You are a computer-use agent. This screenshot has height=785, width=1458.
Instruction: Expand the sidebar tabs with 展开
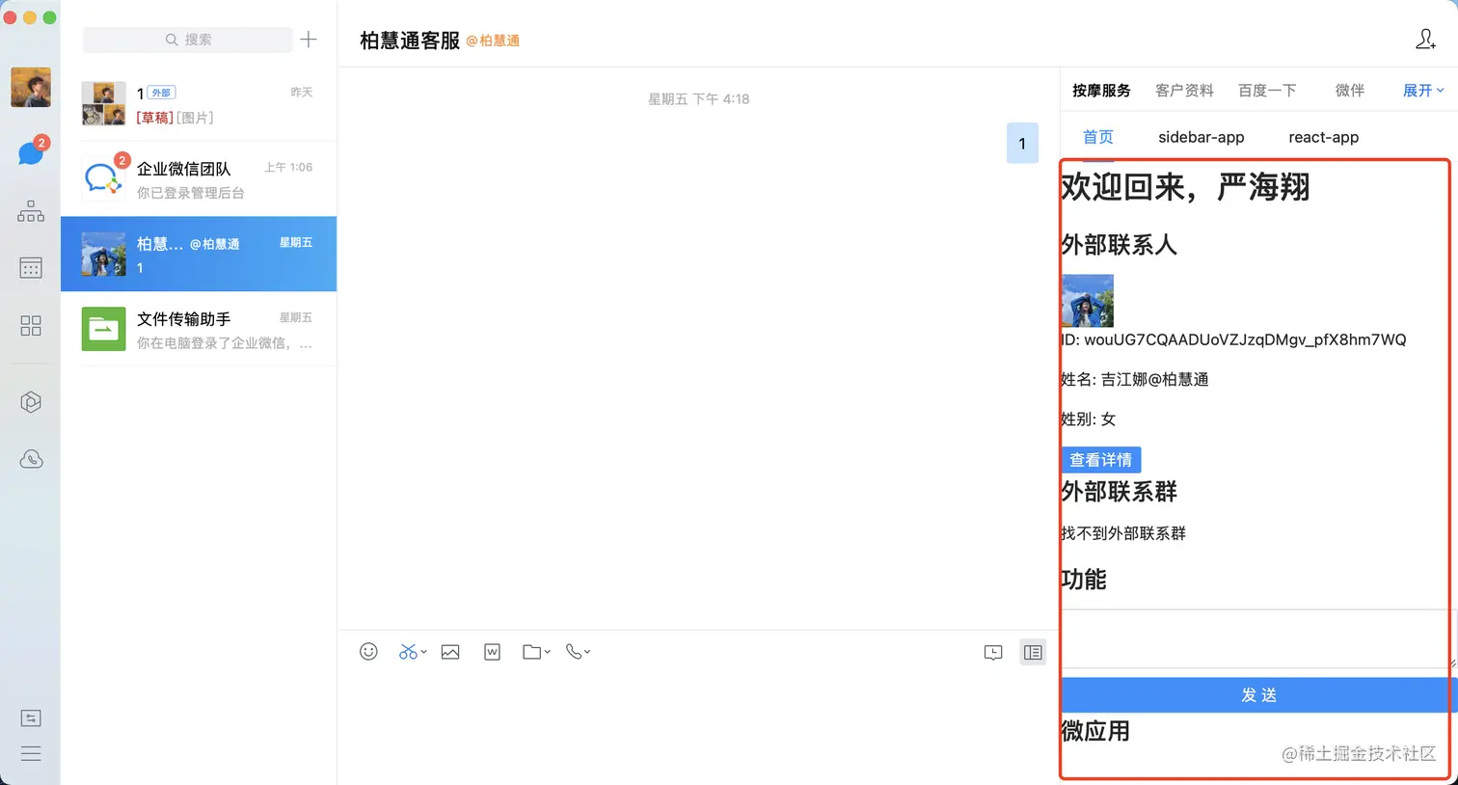click(x=1423, y=91)
